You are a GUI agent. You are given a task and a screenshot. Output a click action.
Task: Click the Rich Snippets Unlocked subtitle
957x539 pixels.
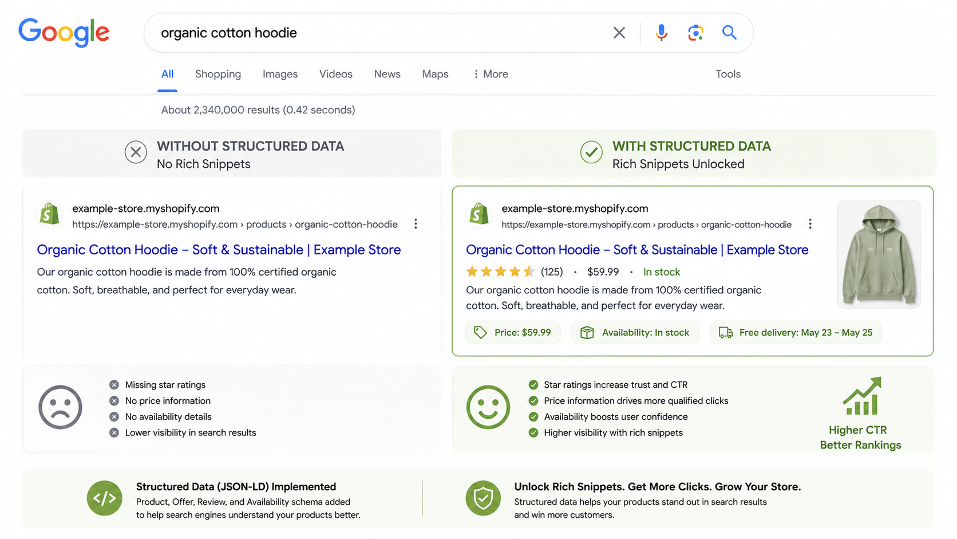[678, 164]
